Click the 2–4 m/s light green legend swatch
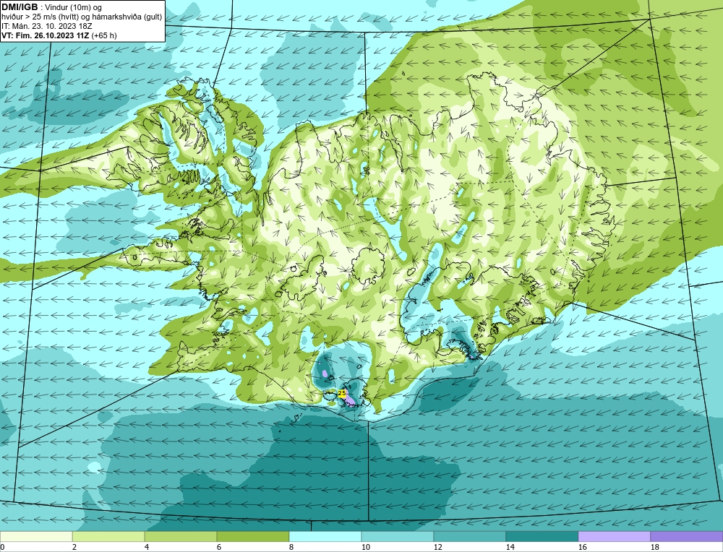 click(x=108, y=536)
